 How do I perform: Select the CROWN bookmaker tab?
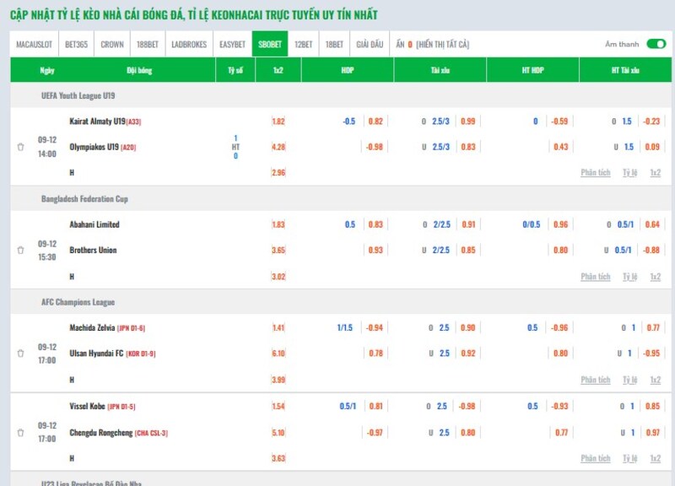pyautogui.click(x=111, y=44)
